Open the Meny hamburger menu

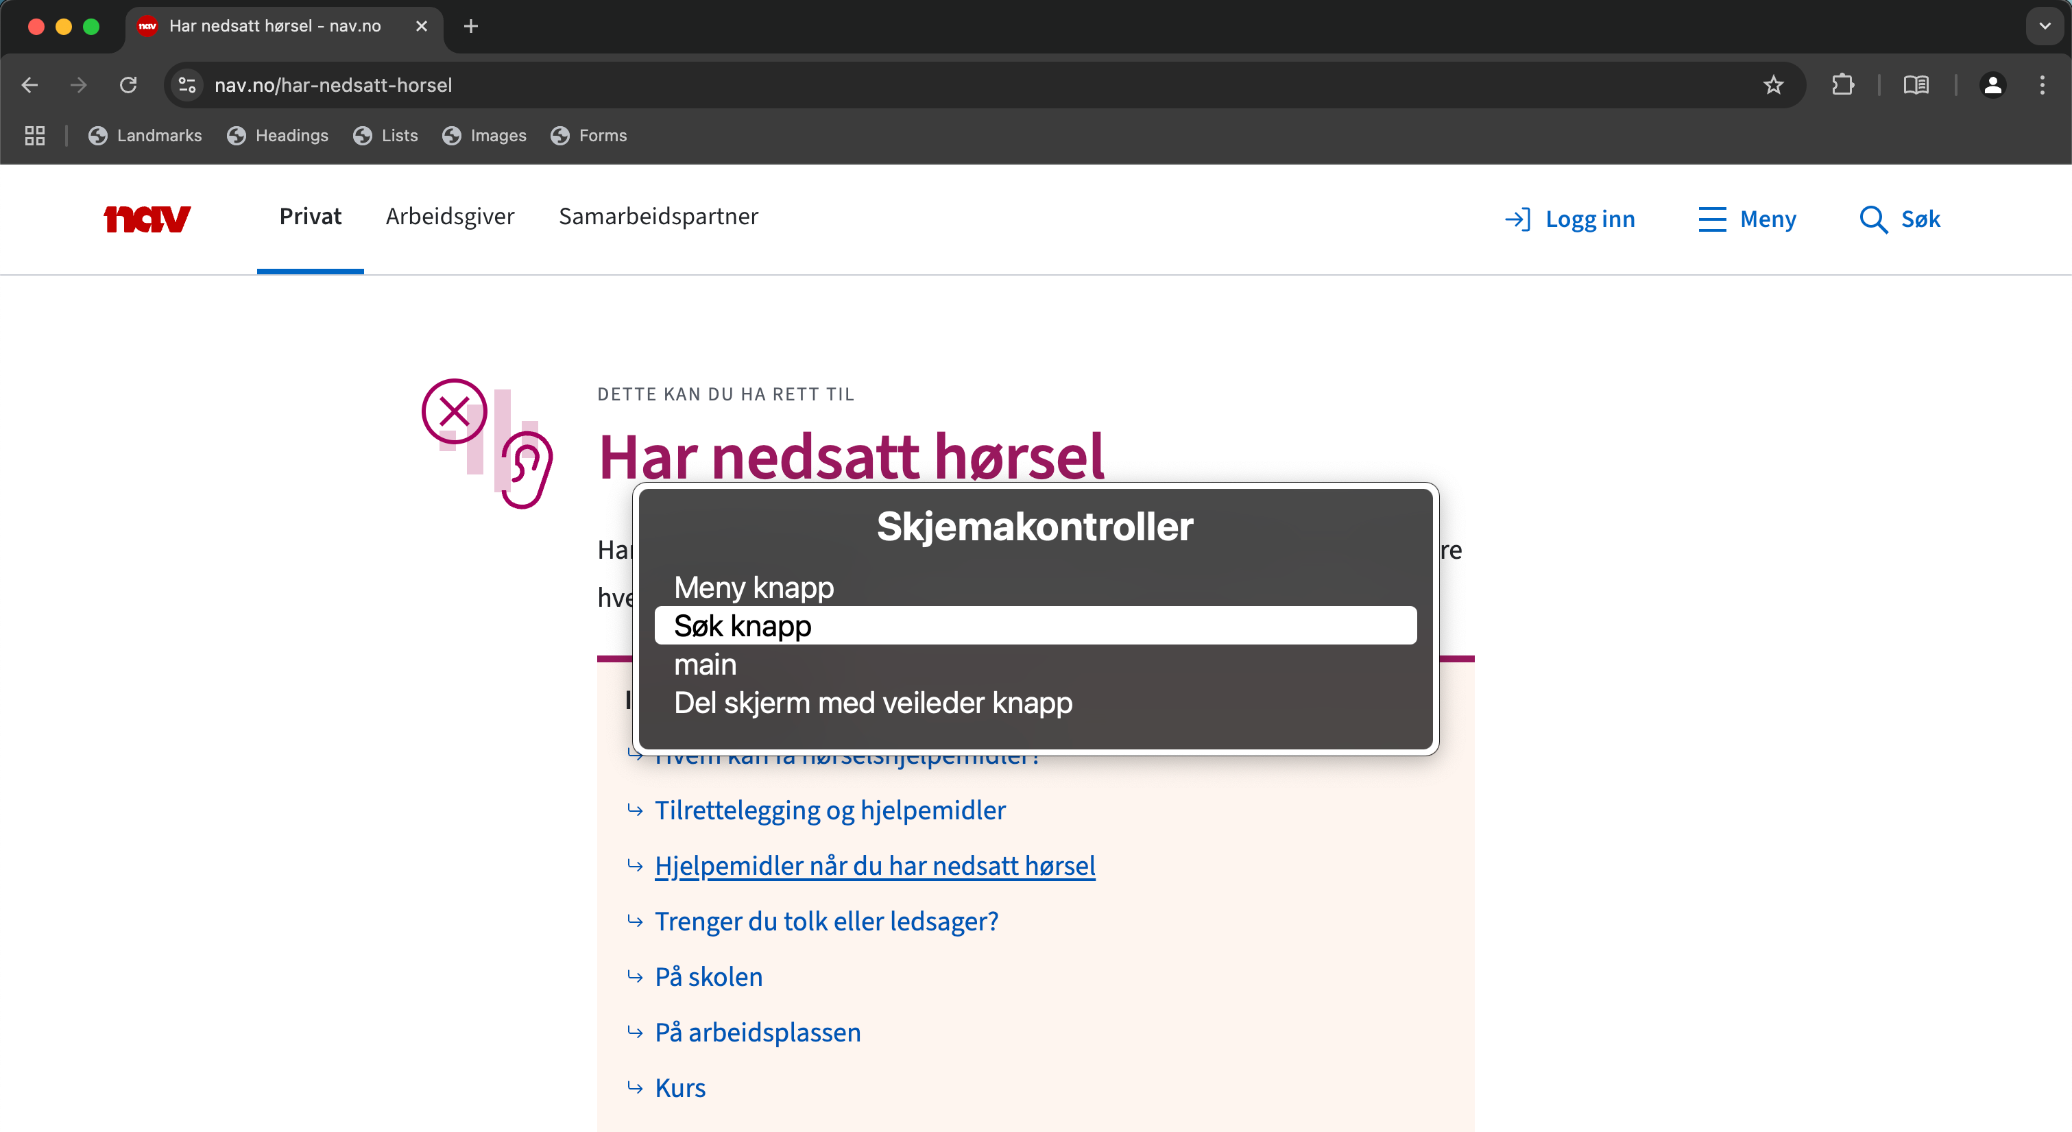[1747, 219]
